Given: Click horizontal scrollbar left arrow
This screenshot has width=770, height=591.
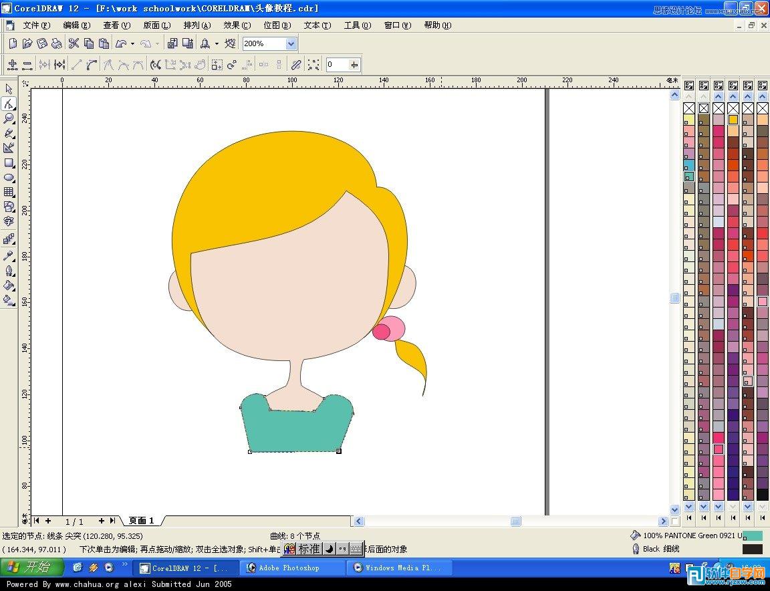Looking at the screenshot, I should coord(359,521).
